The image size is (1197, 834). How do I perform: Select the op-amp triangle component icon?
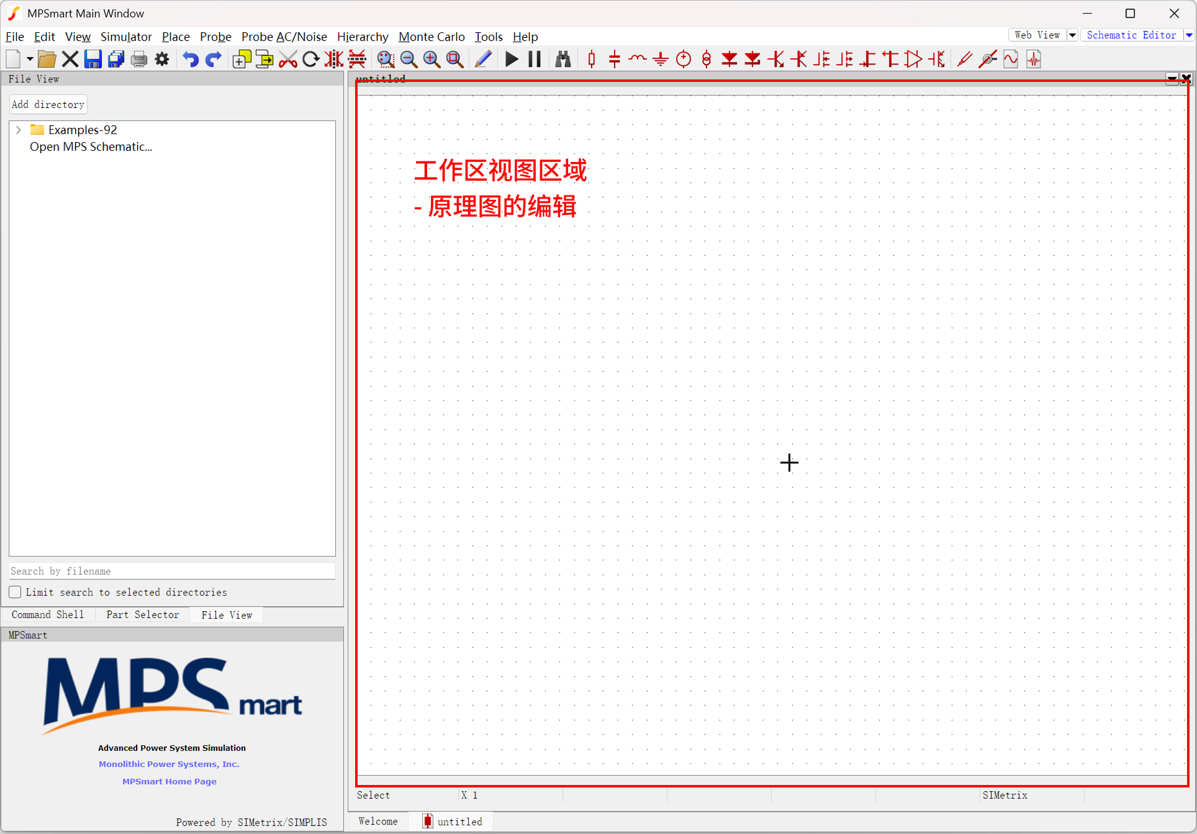click(x=913, y=60)
